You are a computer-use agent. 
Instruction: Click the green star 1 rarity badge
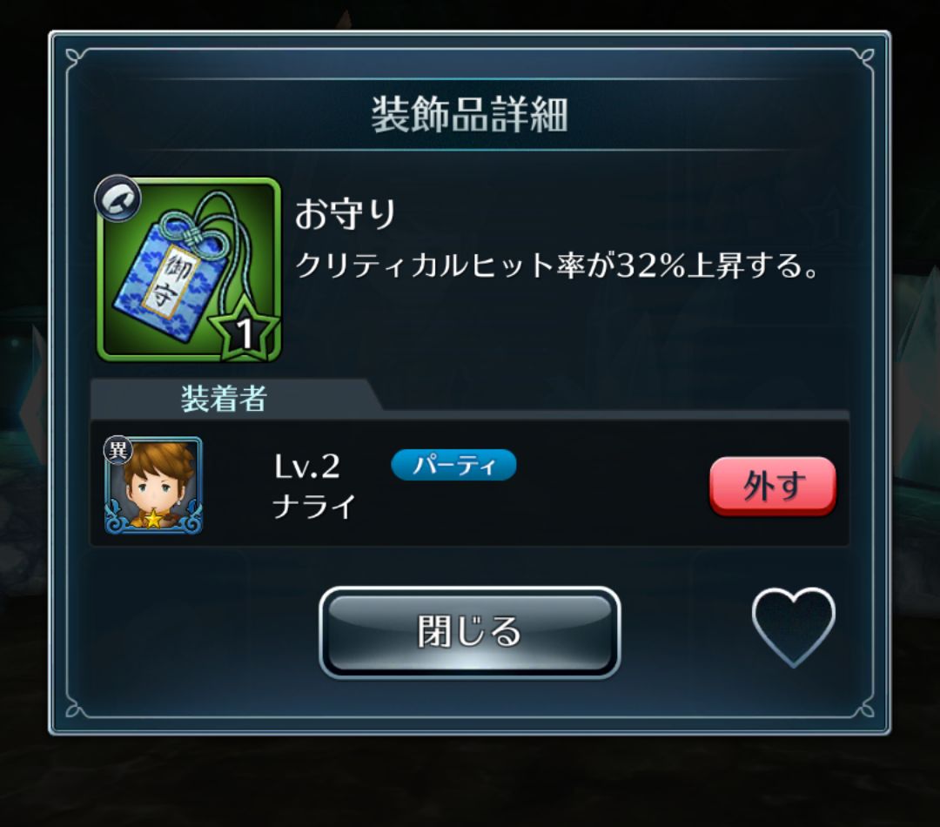pyautogui.click(x=245, y=329)
